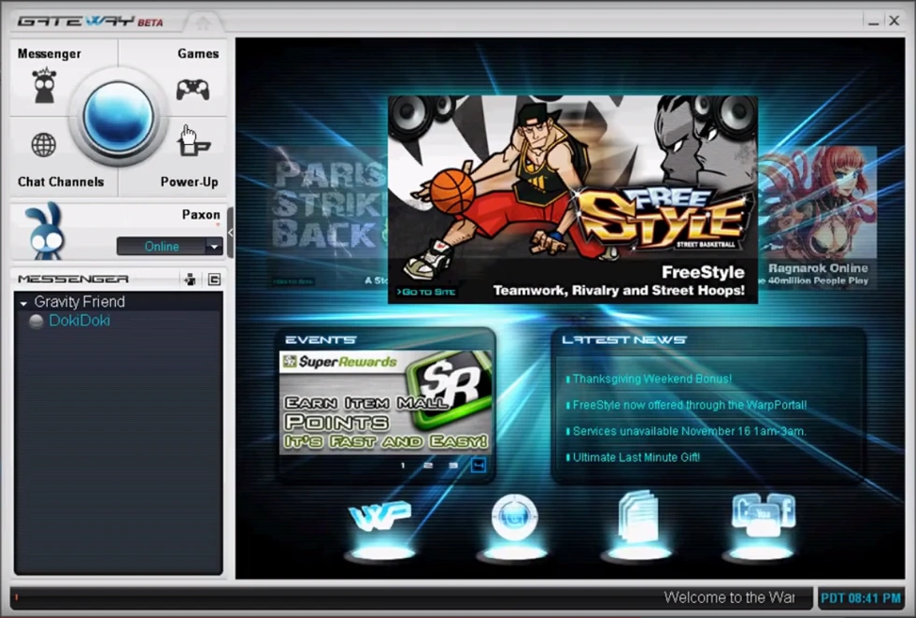Minimize the Gateway window
Image resolution: width=916 pixels, height=618 pixels.
click(x=873, y=22)
